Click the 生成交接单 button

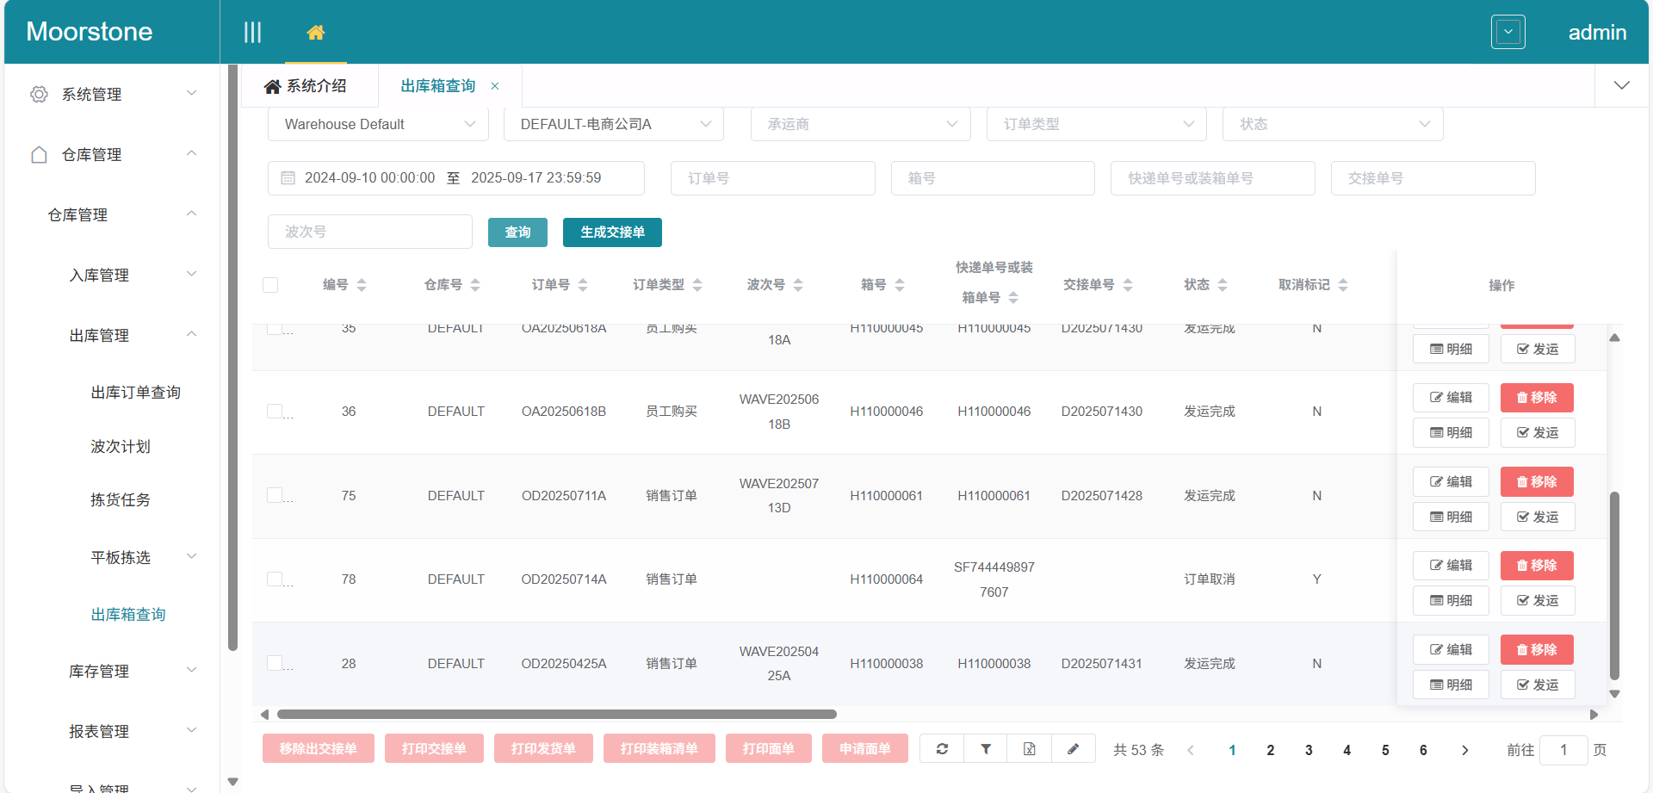click(x=611, y=232)
